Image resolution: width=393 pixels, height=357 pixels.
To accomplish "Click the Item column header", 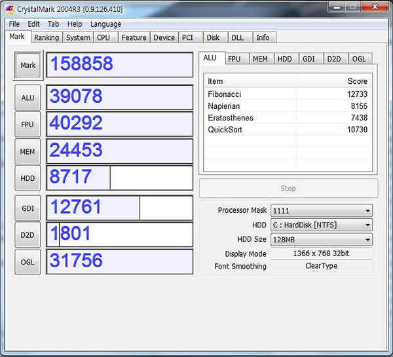I will click(x=250, y=81).
